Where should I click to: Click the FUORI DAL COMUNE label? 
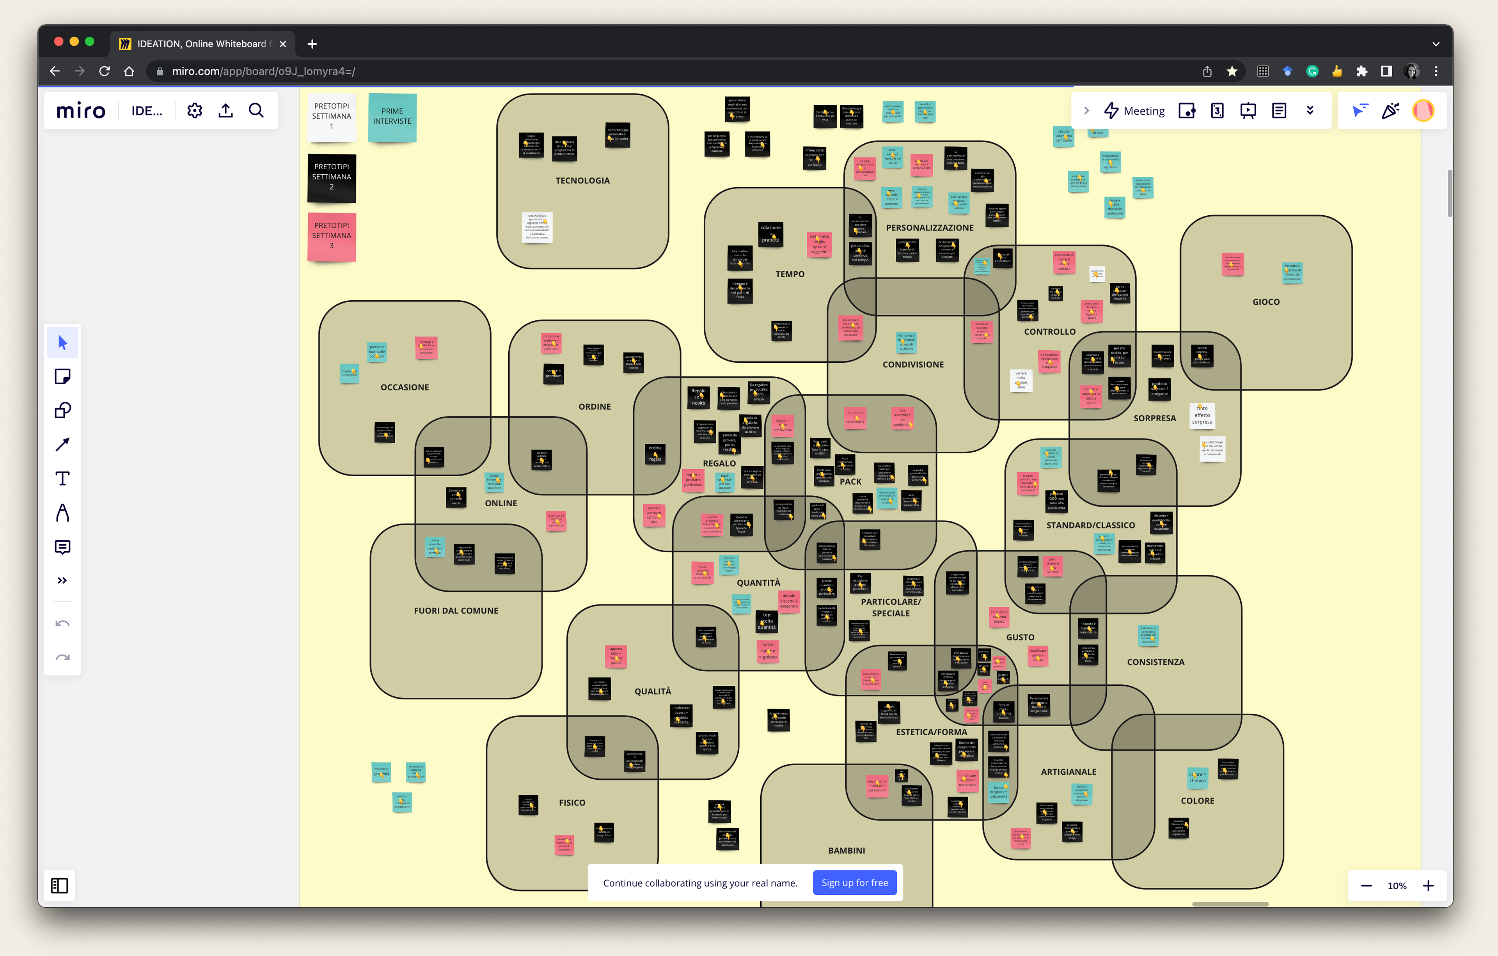pyautogui.click(x=456, y=611)
